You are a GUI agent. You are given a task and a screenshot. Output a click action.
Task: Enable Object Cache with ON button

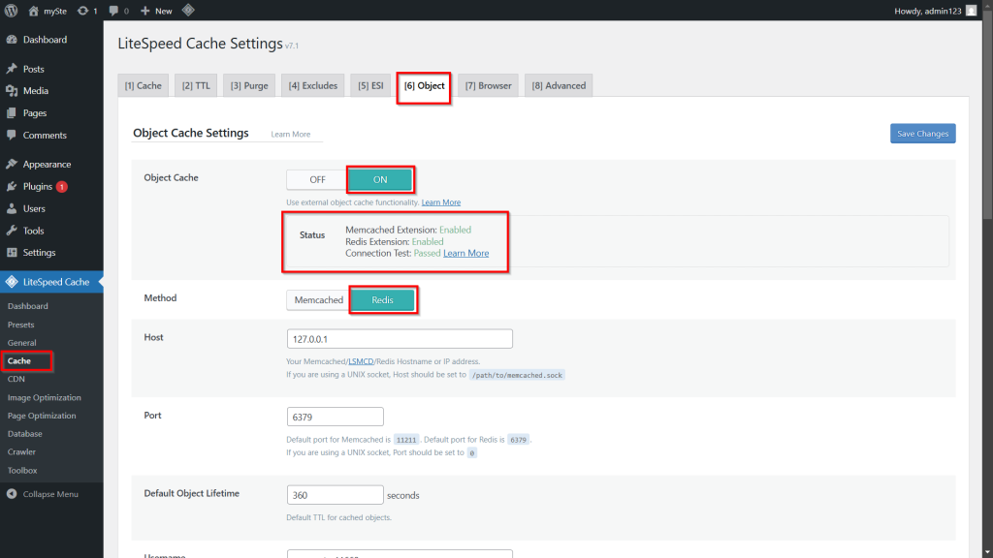(380, 179)
